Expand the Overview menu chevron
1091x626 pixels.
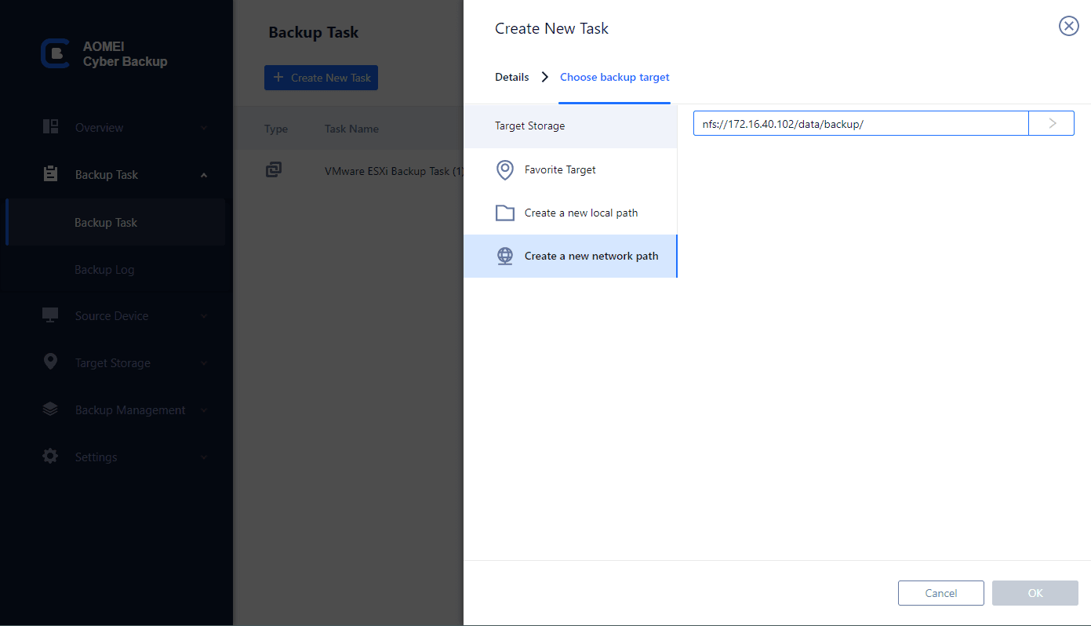[x=204, y=128]
